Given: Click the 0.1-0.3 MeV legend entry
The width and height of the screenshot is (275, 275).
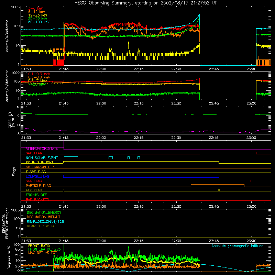Looking at the screenshot, I should click(39, 74).
